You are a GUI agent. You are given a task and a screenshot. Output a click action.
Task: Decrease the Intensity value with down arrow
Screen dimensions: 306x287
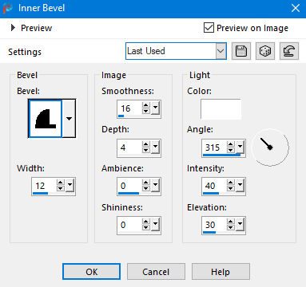click(x=231, y=189)
